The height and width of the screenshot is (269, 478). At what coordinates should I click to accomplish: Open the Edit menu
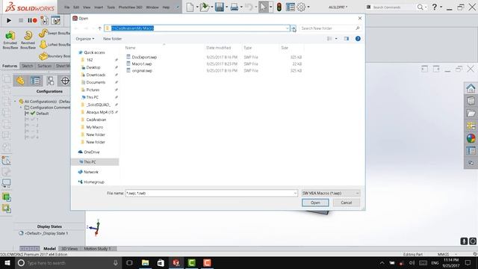pyautogui.click(x=76, y=7)
